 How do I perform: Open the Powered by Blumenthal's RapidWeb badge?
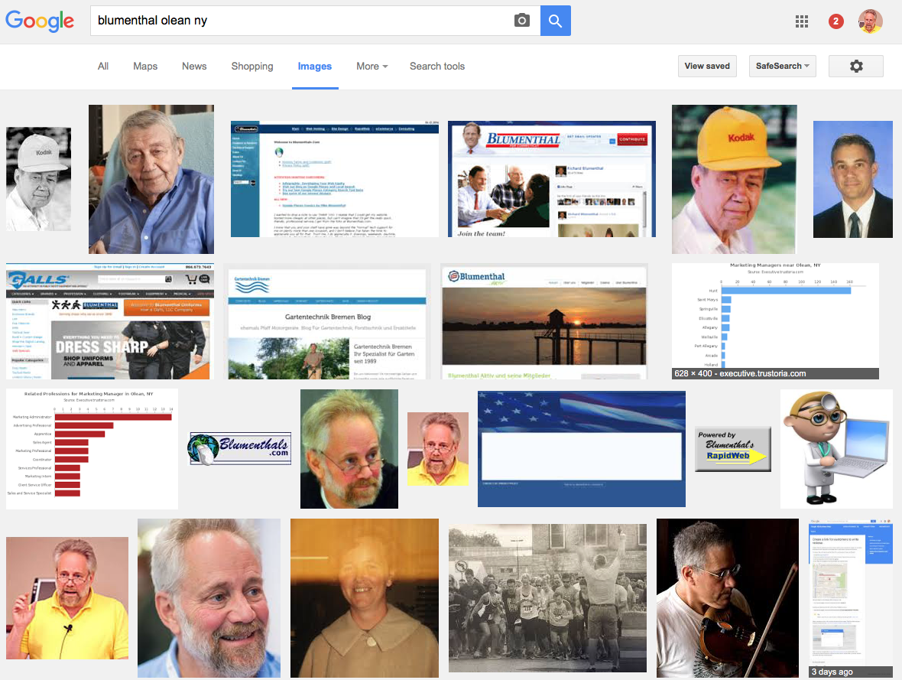click(x=733, y=449)
